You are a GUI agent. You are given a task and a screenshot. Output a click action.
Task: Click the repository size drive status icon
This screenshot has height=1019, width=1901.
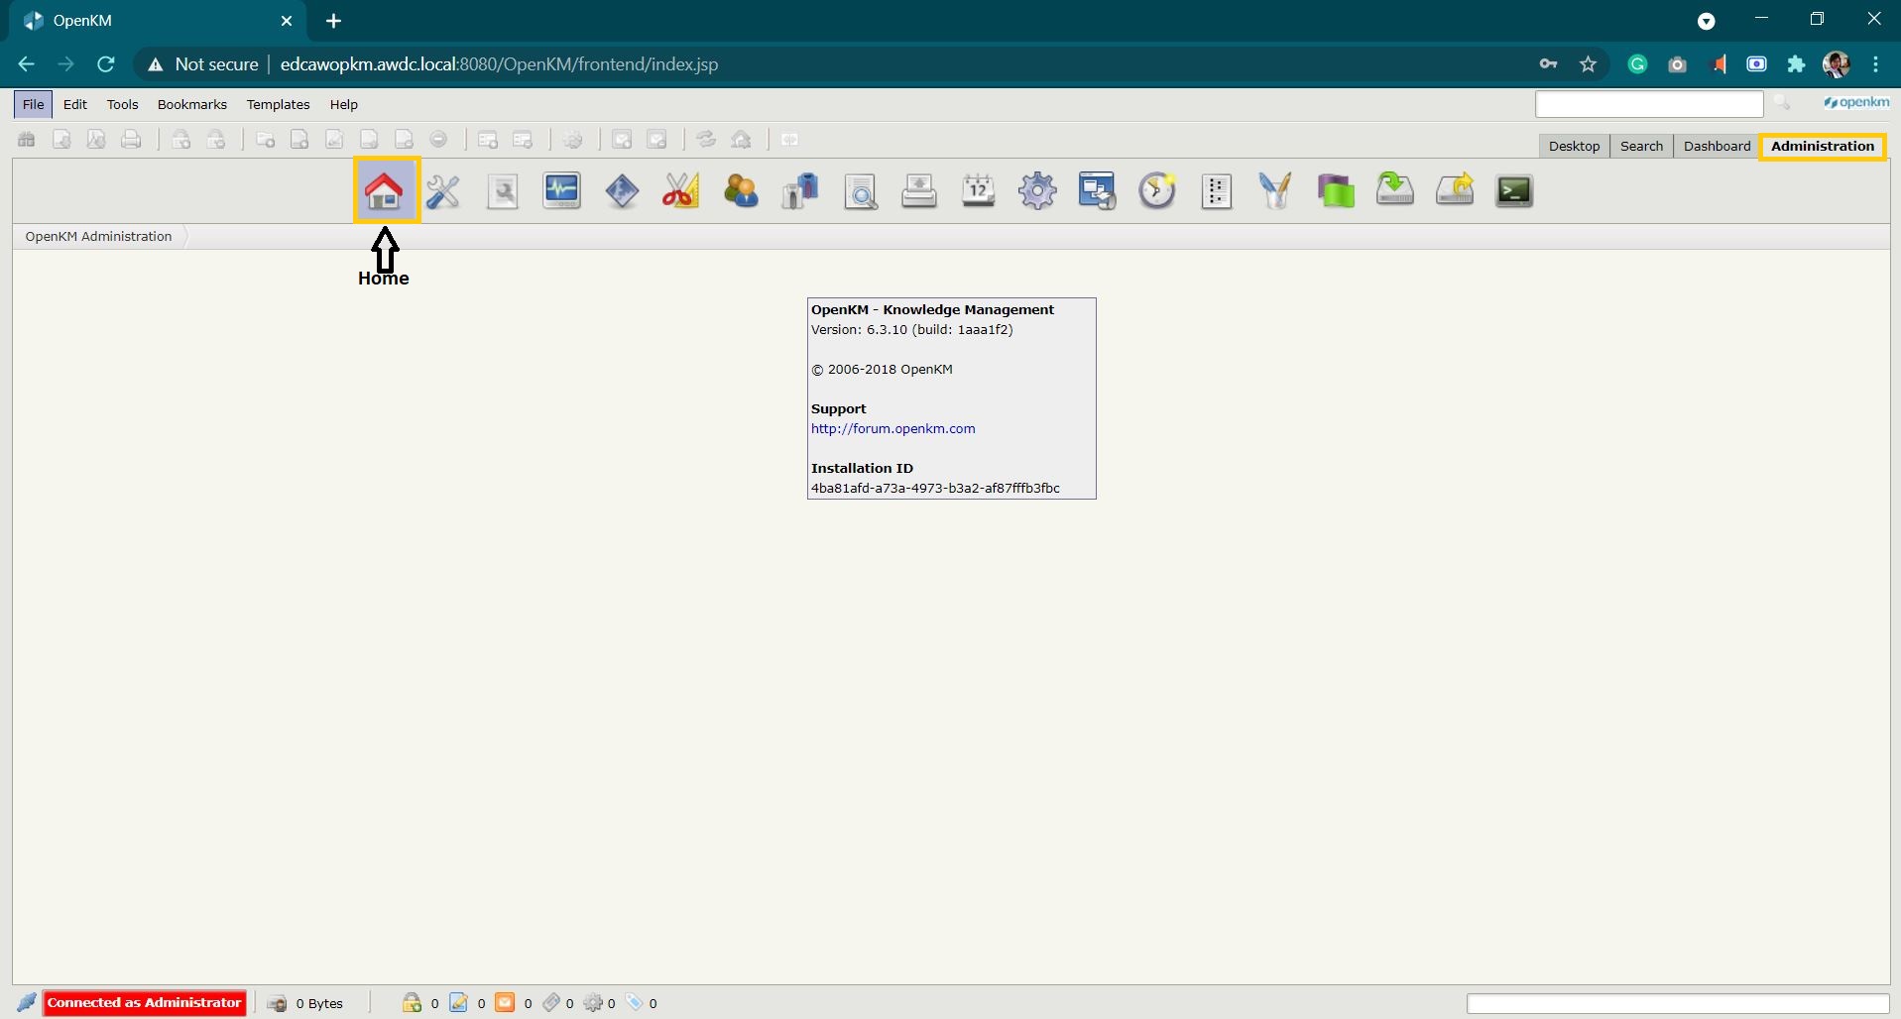point(277,1003)
